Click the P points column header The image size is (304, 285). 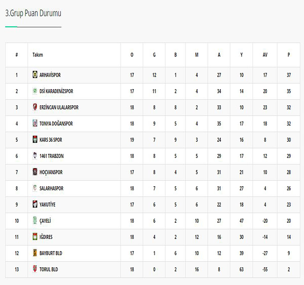click(x=289, y=55)
